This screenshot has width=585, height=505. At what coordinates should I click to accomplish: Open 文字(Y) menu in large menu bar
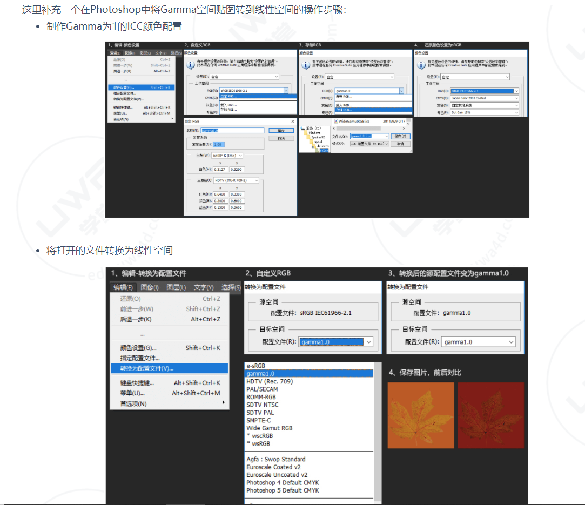(x=204, y=287)
